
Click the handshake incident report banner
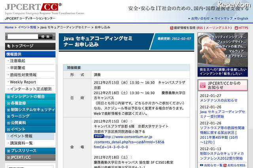pos(223,54)
